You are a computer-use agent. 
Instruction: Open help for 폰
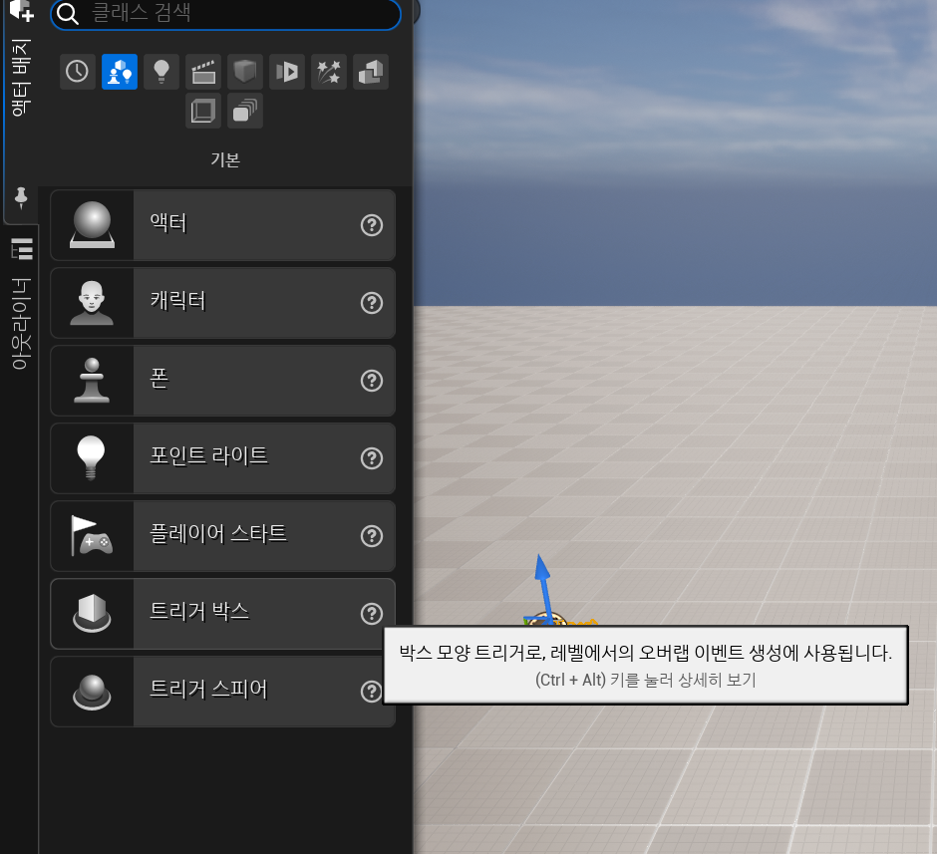372,381
